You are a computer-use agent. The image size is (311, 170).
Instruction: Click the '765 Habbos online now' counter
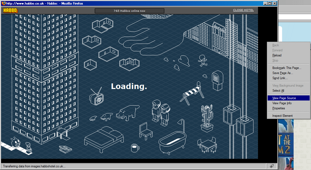pos(130,11)
